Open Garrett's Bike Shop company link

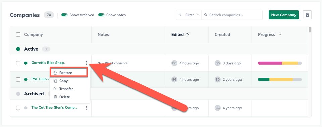pos(48,63)
